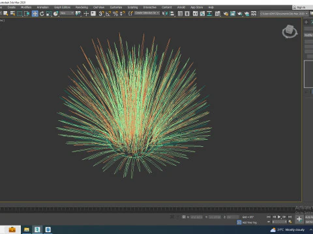Open the Create menu
313x234 pixels.
[x=11, y=7]
